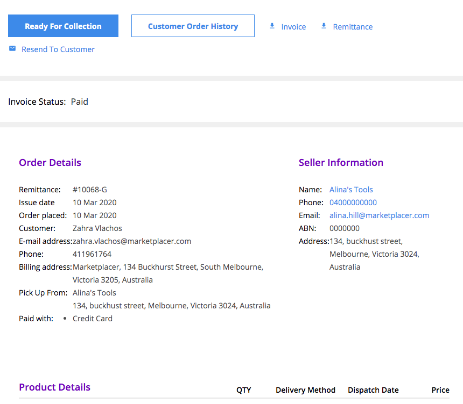This screenshot has height=404, width=463.
Task: Click the envelope icon for resend
Action: (12, 49)
